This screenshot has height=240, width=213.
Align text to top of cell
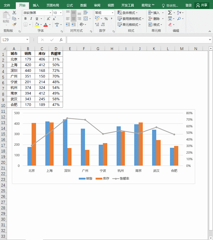click(x=68, y=13)
